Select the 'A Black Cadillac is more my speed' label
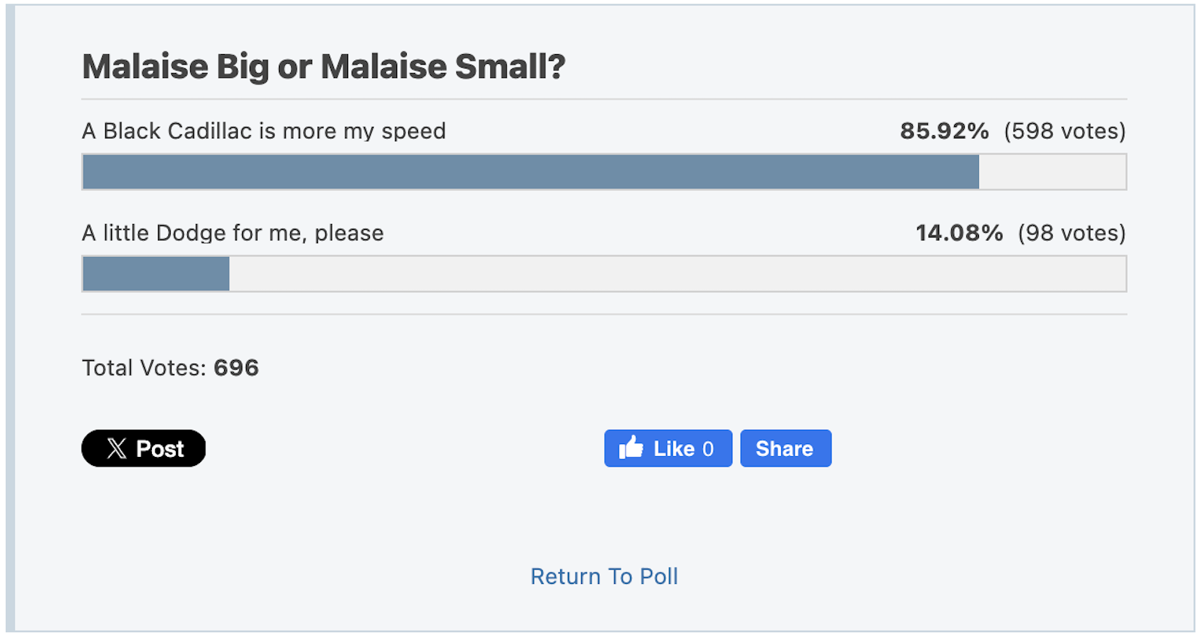This screenshot has height=638, width=1203. pyautogui.click(x=263, y=132)
